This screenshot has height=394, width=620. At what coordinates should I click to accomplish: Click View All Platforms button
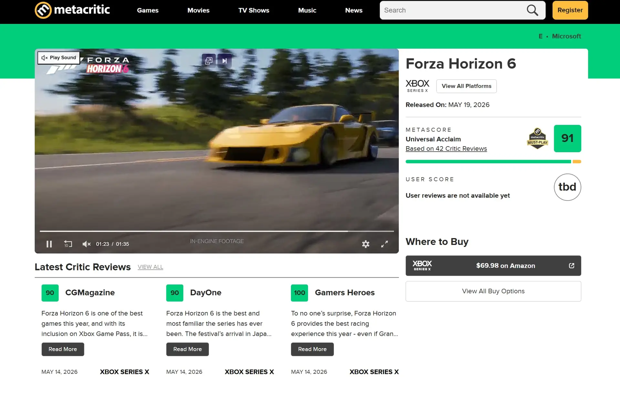click(466, 86)
